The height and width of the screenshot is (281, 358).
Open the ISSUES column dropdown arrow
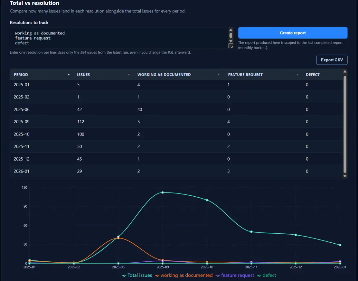[x=129, y=74]
